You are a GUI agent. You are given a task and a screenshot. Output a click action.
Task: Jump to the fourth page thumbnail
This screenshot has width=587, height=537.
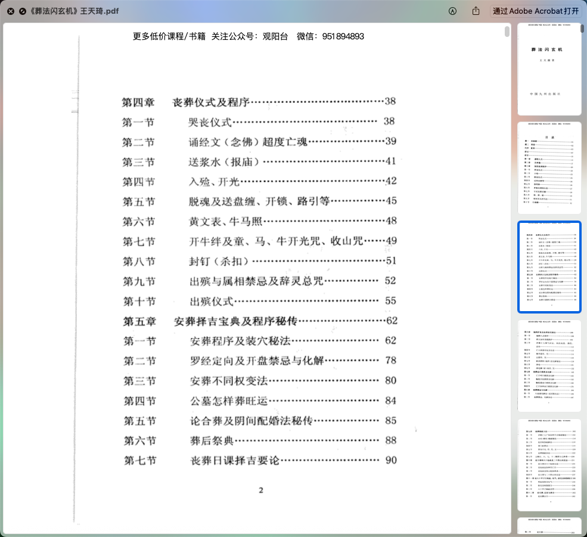pos(549,365)
